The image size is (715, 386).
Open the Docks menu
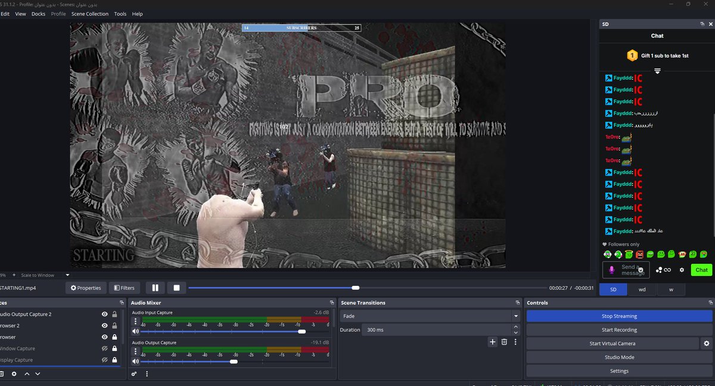pyautogui.click(x=38, y=14)
